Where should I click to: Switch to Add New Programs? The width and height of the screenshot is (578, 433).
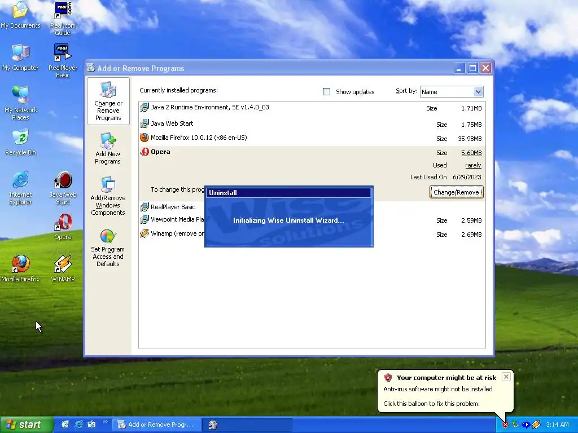click(x=108, y=148)
